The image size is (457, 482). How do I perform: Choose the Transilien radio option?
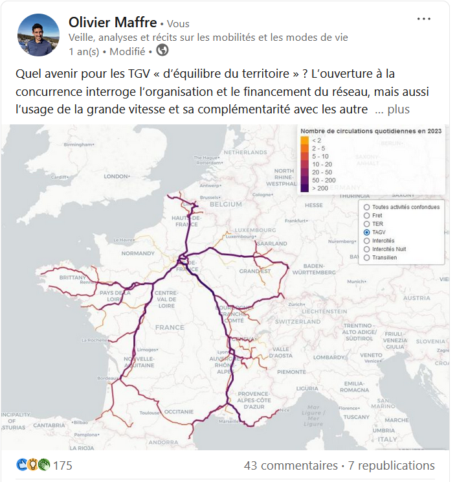coord(367,258)
